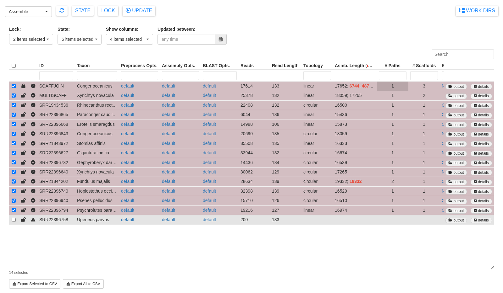Click unlock icon for SRR22396758 row
This screenshot has height=293, width=503.
tap(23, 220)
